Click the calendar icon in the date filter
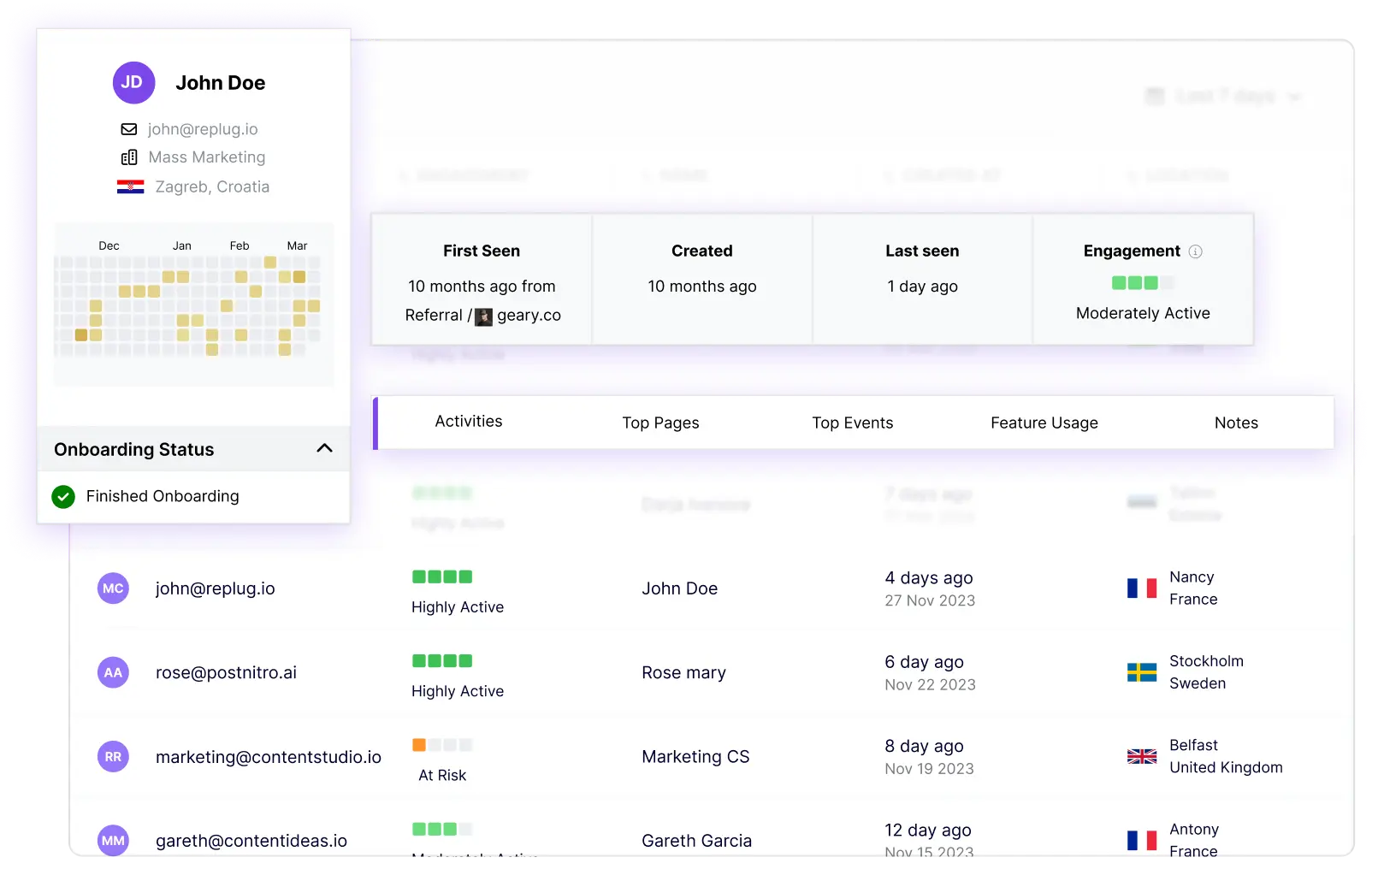 (1154, 96)
